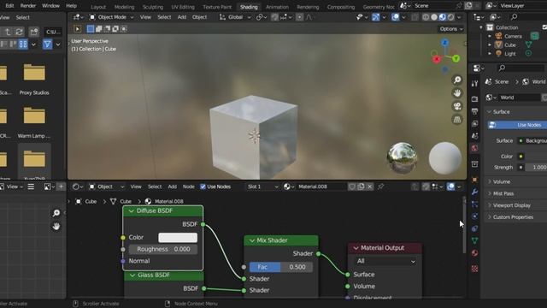Open the Tool settings properties tab
547x308 pixels.
point(474,83)
